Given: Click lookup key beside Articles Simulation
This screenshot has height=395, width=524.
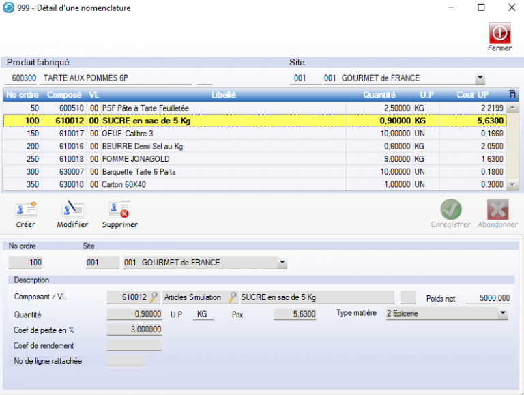Looking at the screenshot, I should click(x=233, y=297).
